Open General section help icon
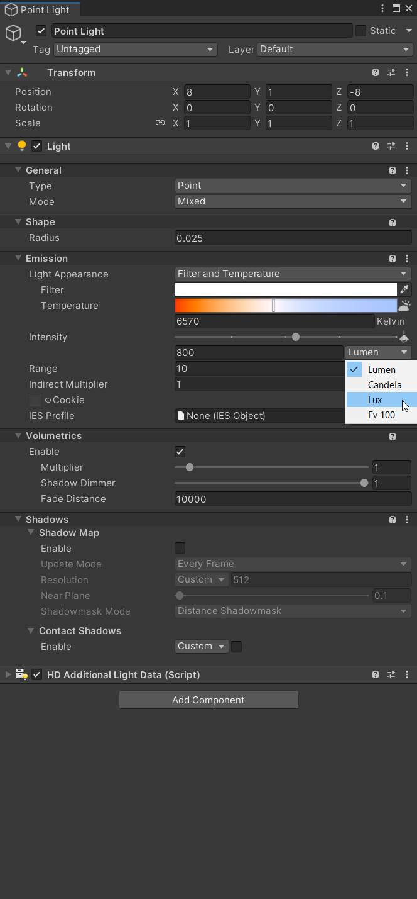The width and height of the screenshot is (417, 899). 393,170
